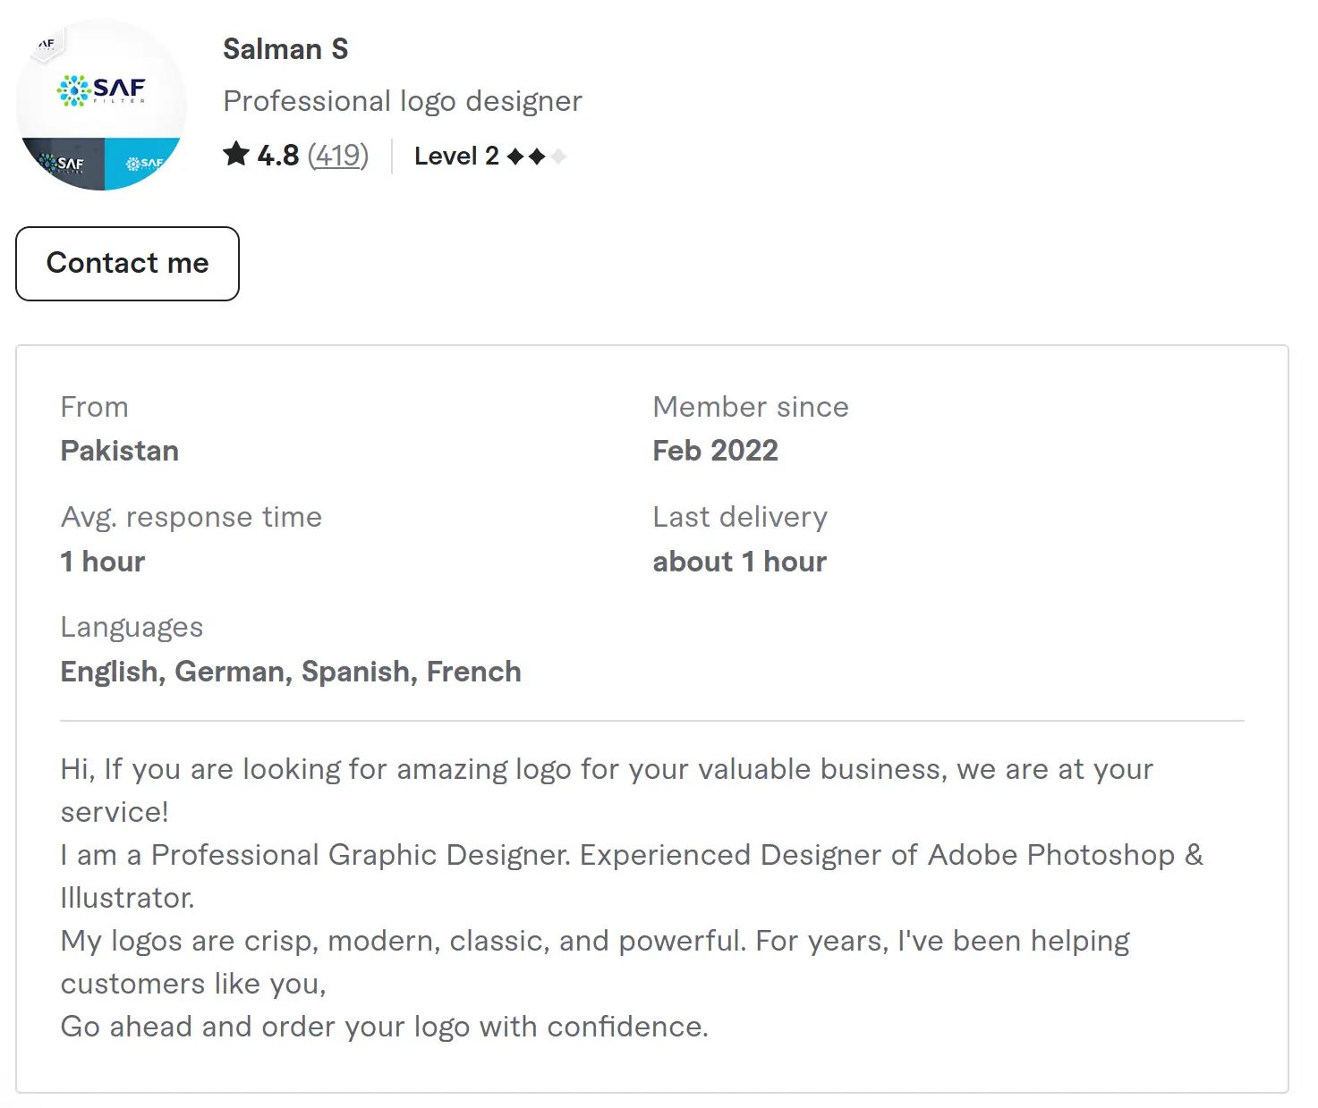1318x1108 pixels.
Task: Click the Feb 2022 member date
Action: [715, 451]
